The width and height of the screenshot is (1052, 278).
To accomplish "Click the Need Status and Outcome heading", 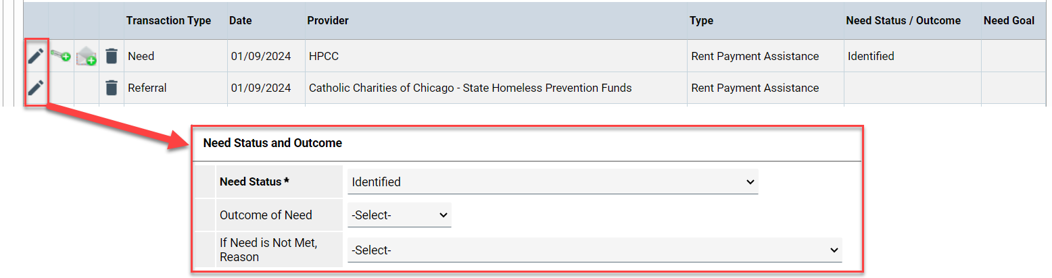I will (x=272, y=143).
